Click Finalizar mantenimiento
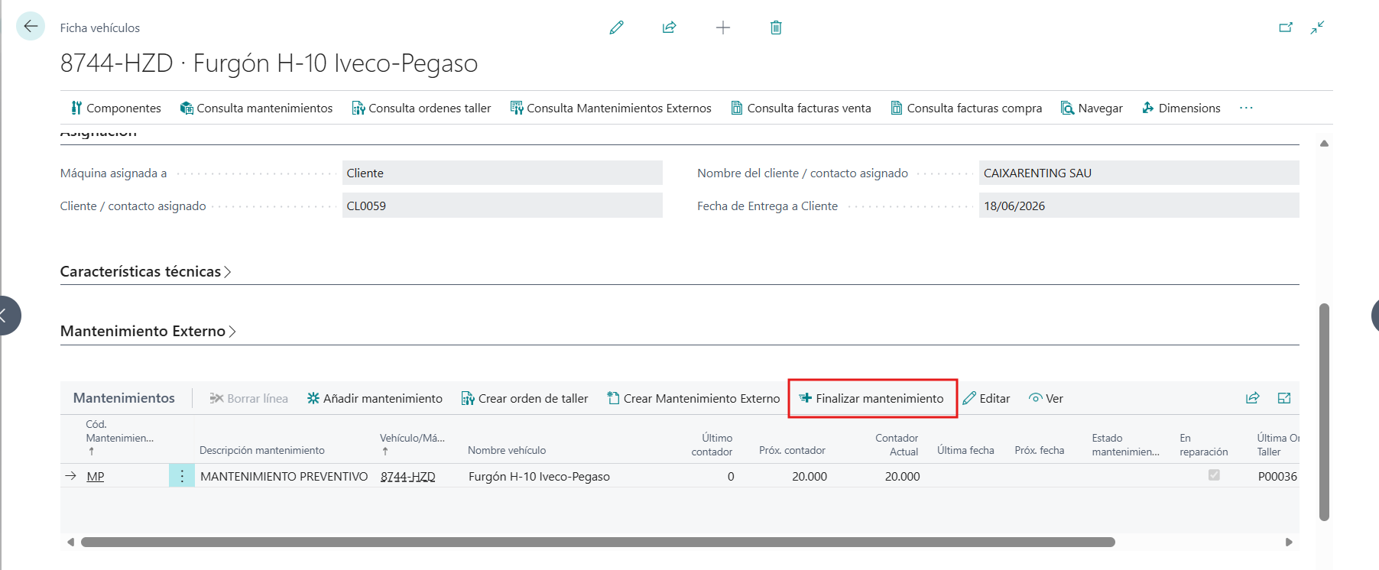1379x570 pixels. tap(871, 398)
